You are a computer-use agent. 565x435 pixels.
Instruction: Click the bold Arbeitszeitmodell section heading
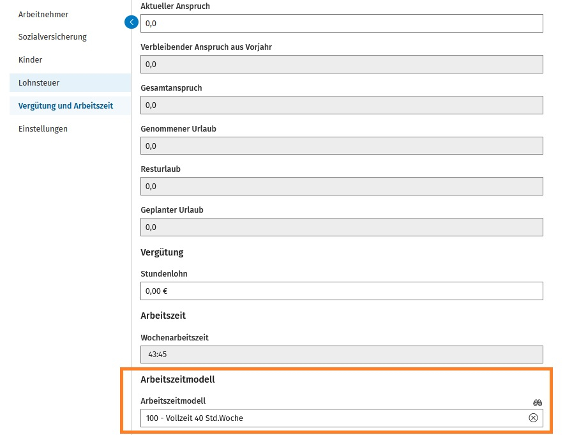coord(177,379)
